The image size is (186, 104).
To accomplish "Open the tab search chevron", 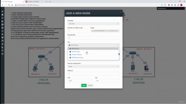I will coord(171,1).
